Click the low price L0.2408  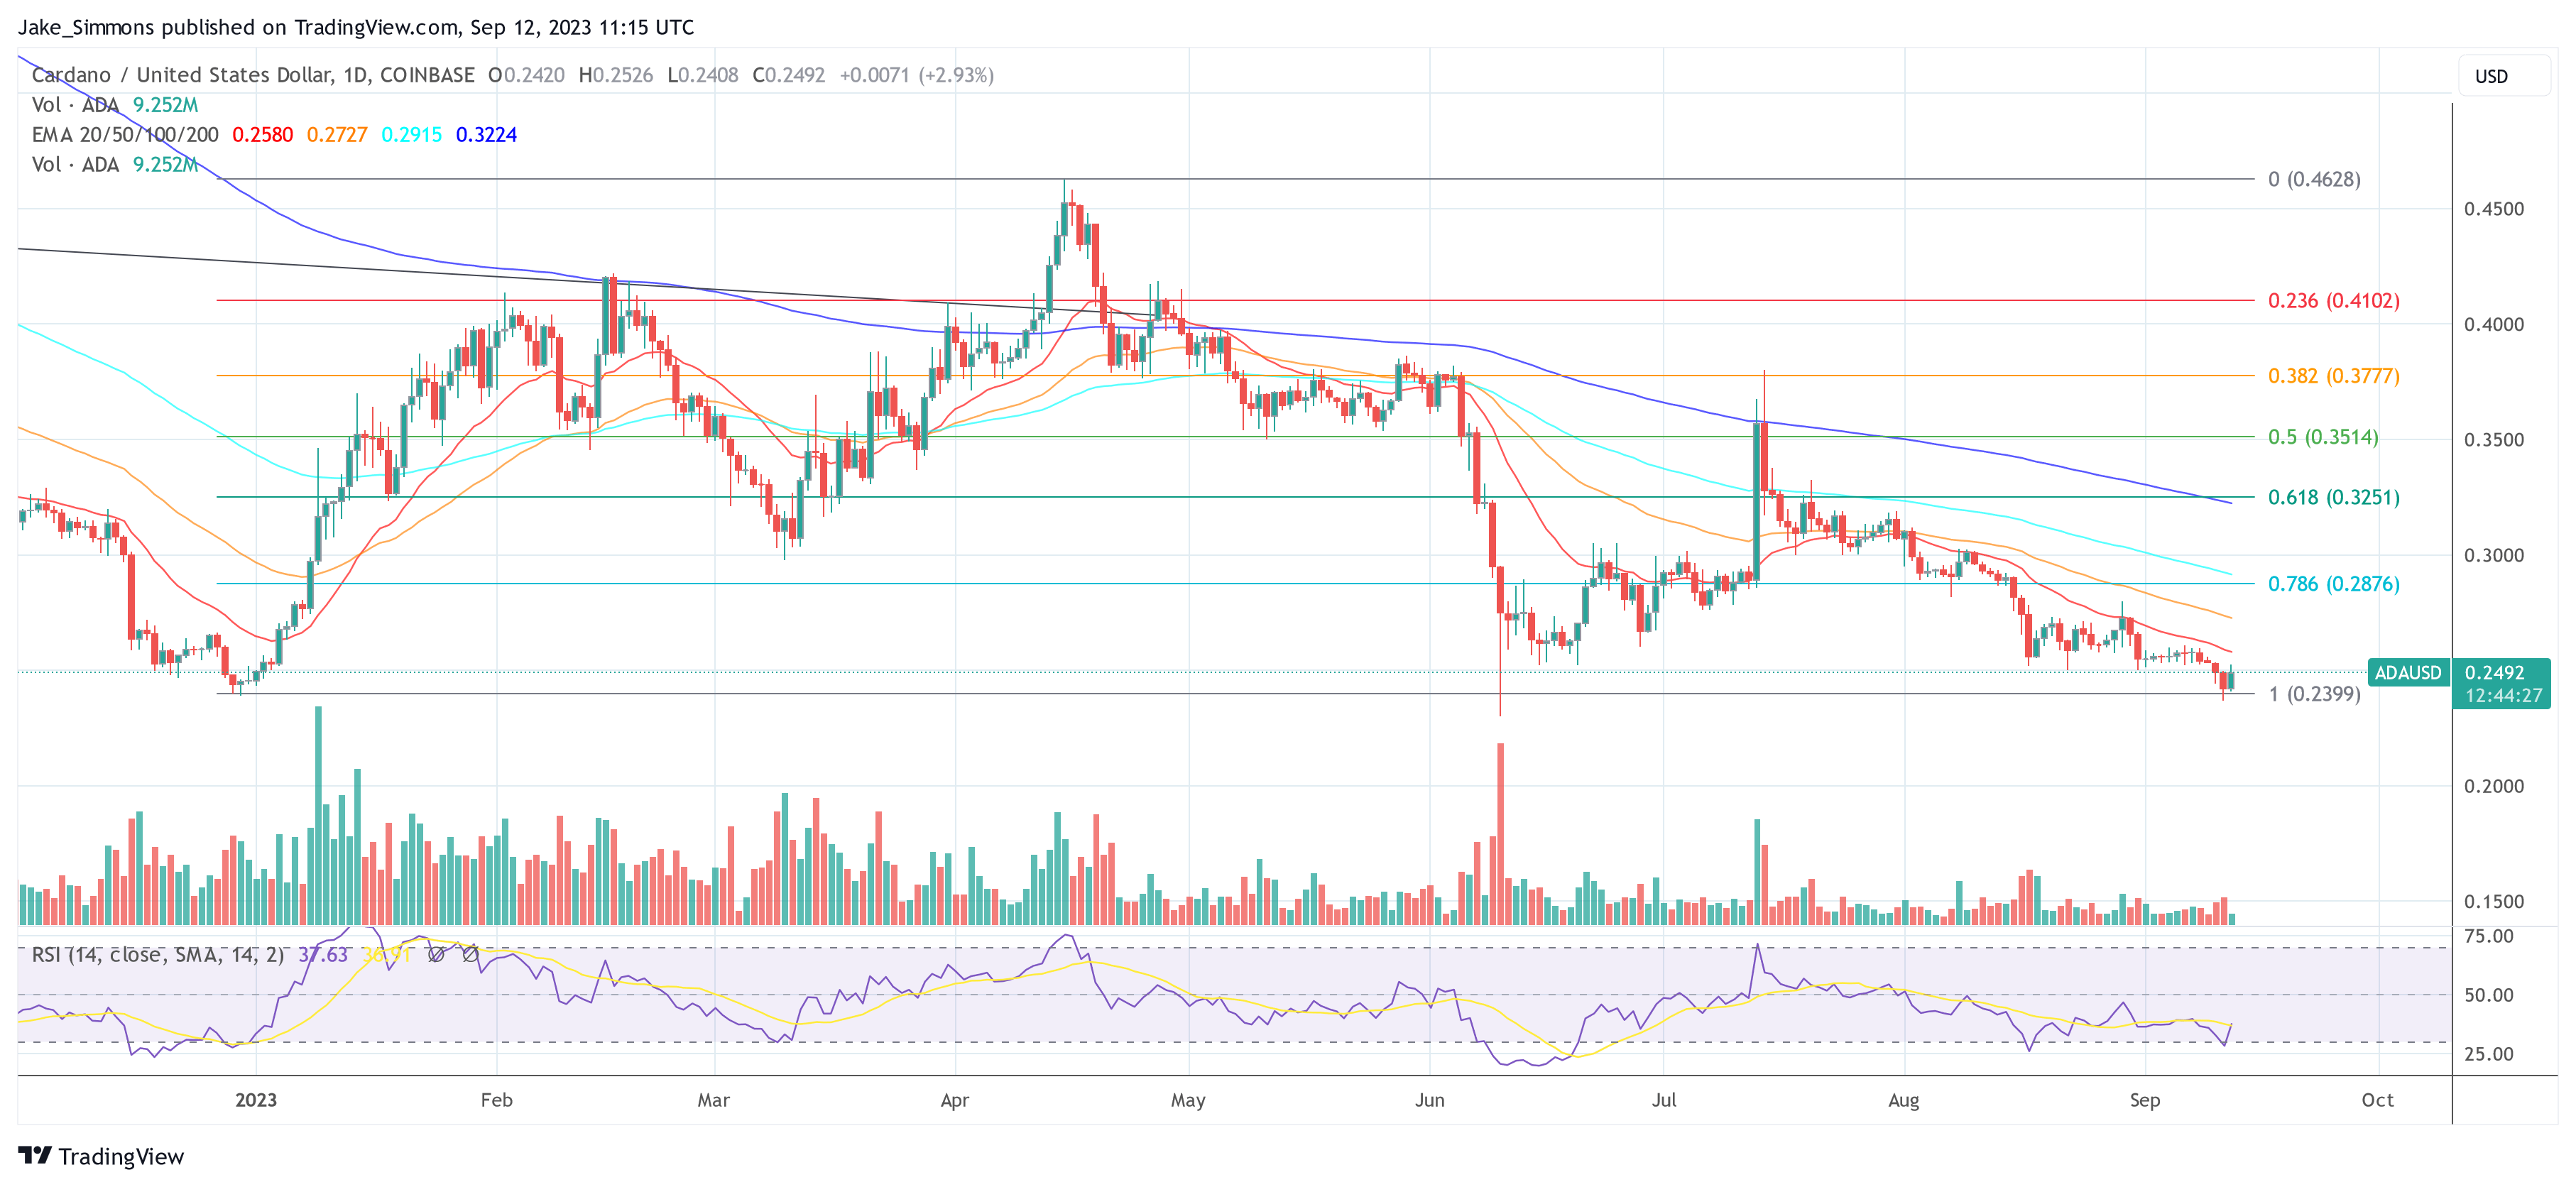pyautogui.click(x=703, y=75)
